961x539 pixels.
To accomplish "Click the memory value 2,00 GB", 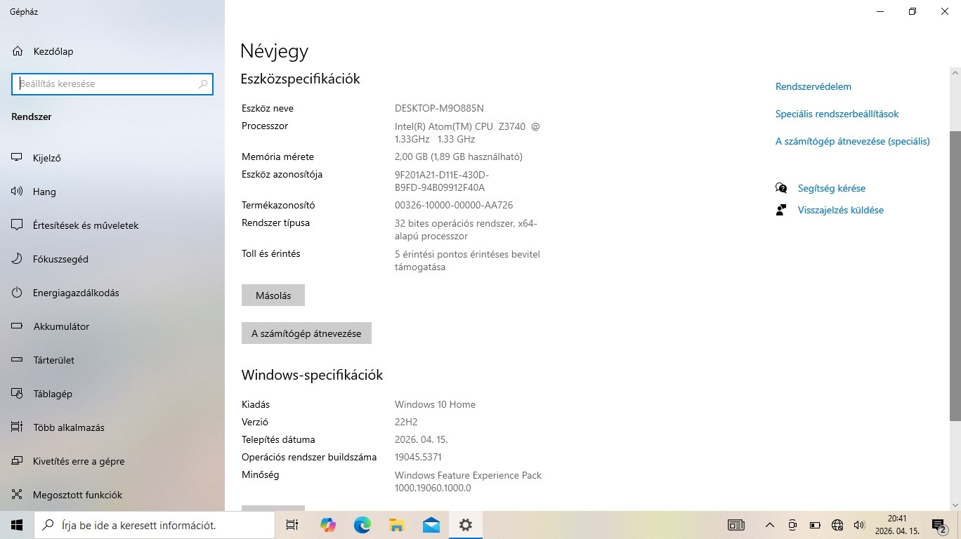I will [x=459, y=157].
